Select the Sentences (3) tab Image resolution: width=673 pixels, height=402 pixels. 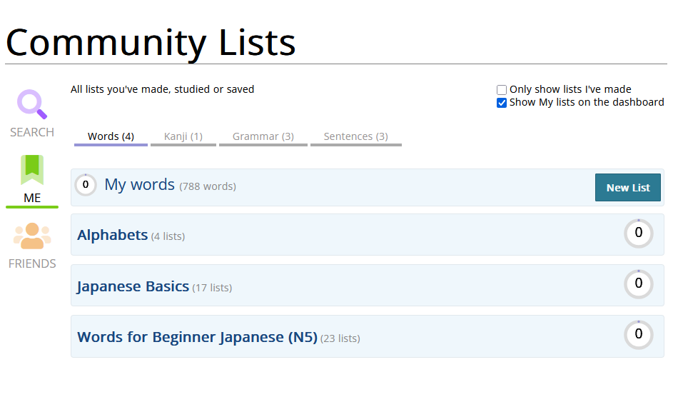click(355, 136)
